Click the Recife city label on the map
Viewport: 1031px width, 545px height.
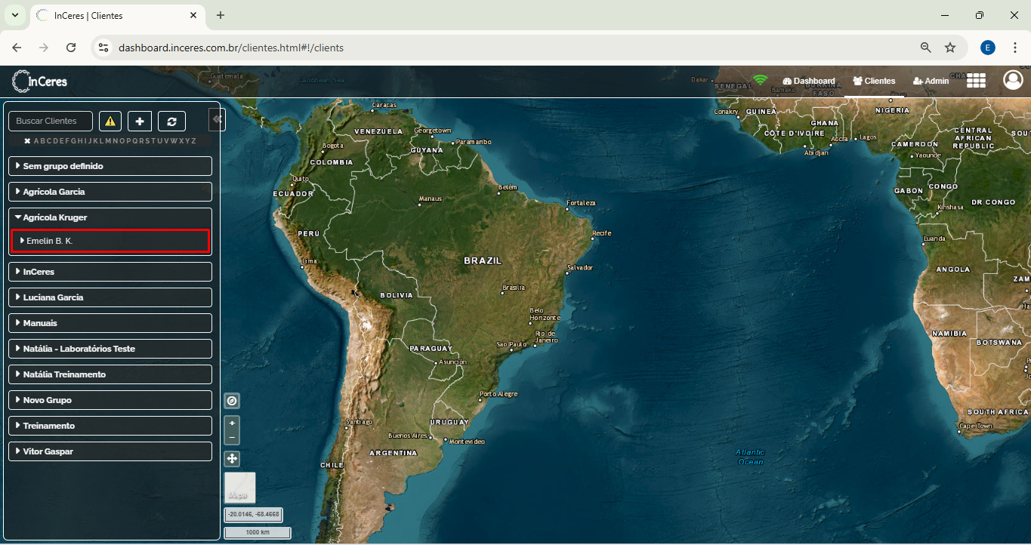click(602, 233)
